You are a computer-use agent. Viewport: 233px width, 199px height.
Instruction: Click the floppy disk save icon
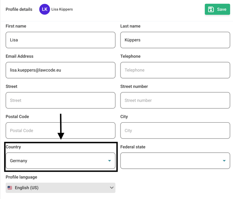[x=211, y=9]
